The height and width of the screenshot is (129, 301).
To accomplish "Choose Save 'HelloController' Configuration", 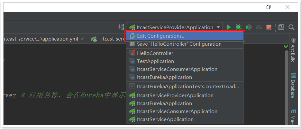I will pos(179,44).
